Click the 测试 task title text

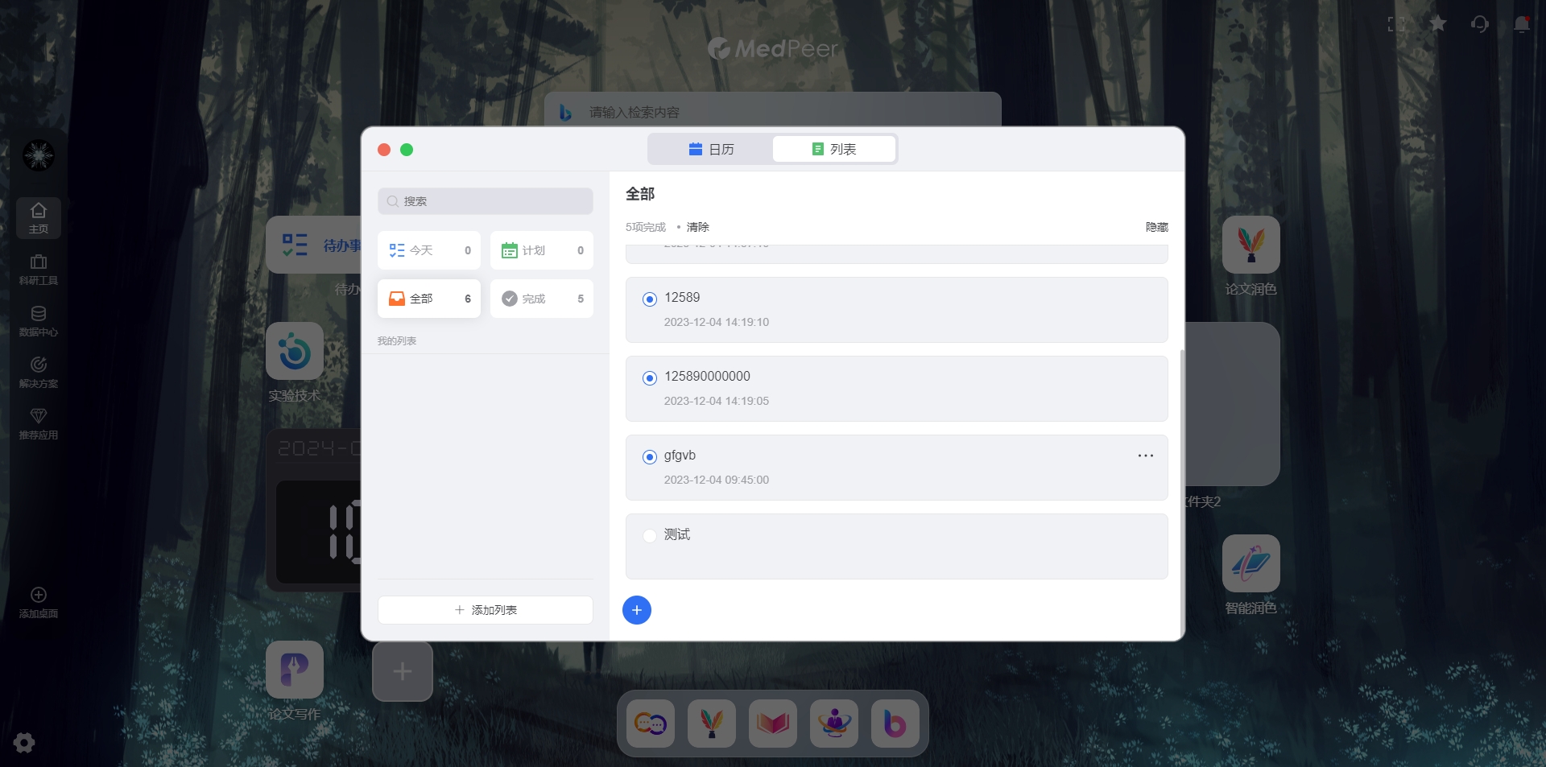(x=677, y=534)
